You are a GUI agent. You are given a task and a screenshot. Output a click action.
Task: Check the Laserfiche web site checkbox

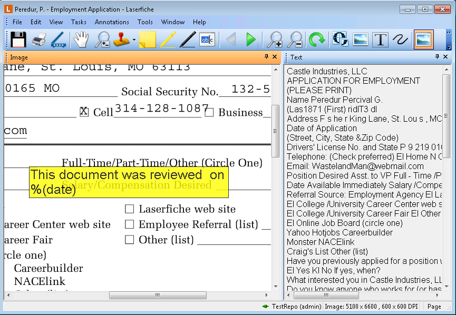tap(129, 209)
